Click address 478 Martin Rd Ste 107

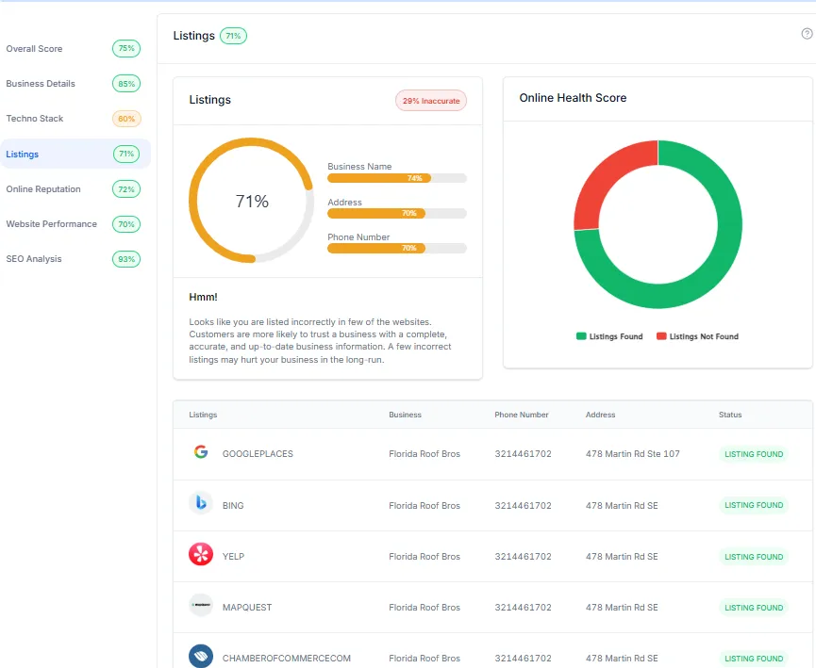pyautogui.click(x=633, y=454)
